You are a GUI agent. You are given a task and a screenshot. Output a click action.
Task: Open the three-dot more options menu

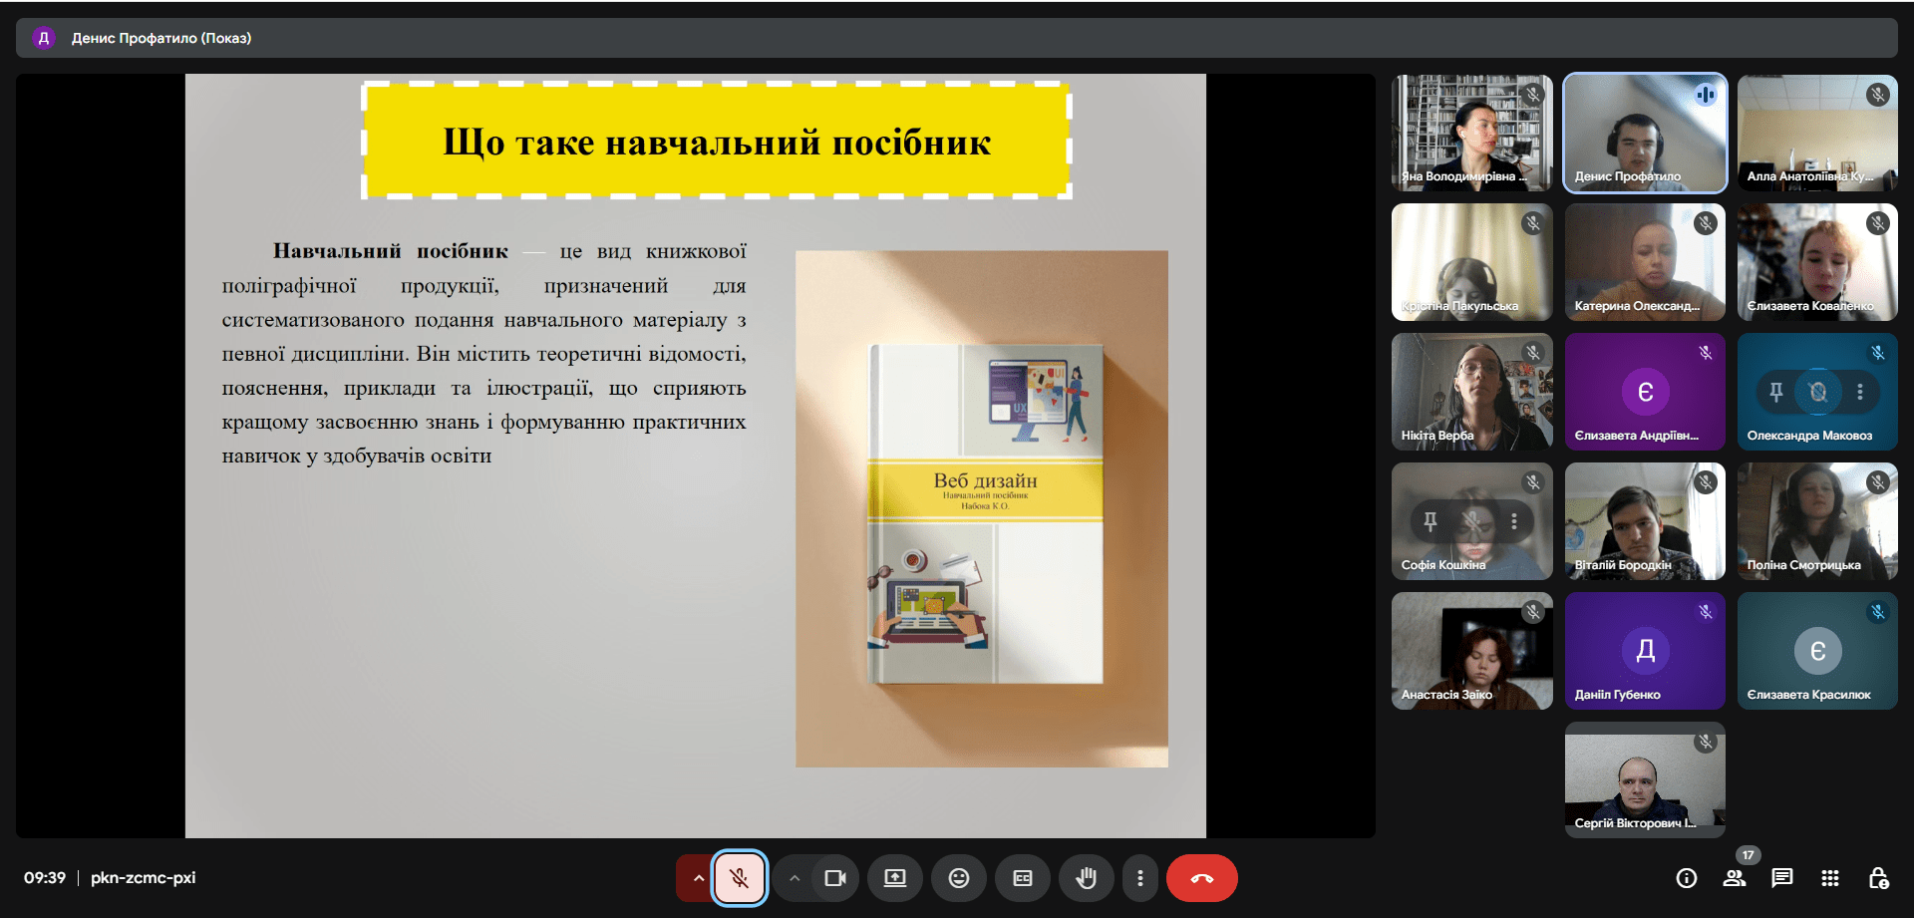pyautogui.click(x=1139, y=878)
